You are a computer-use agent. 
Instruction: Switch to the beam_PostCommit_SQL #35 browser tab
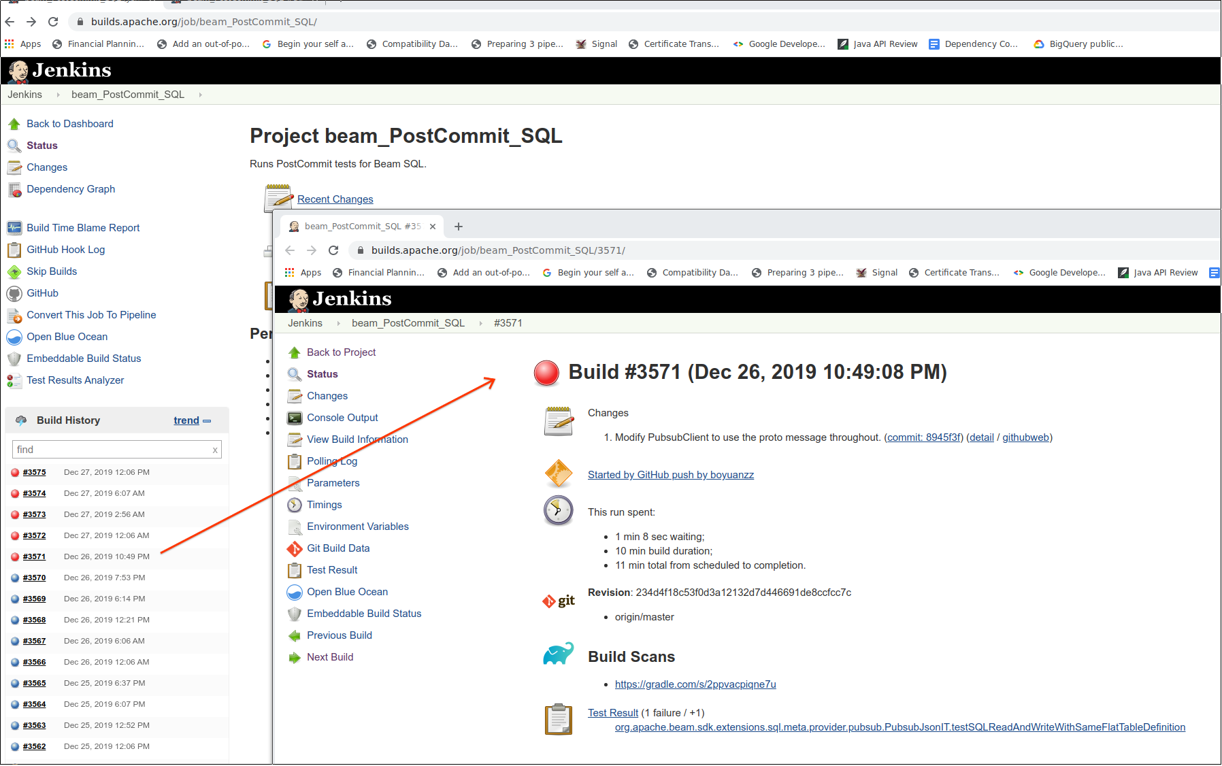(x=363, y=227)
